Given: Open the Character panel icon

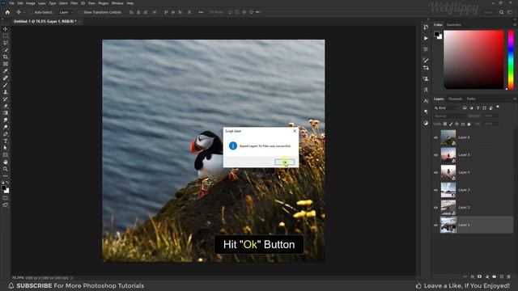Looking at the screenshot, I should coord(426,101).
